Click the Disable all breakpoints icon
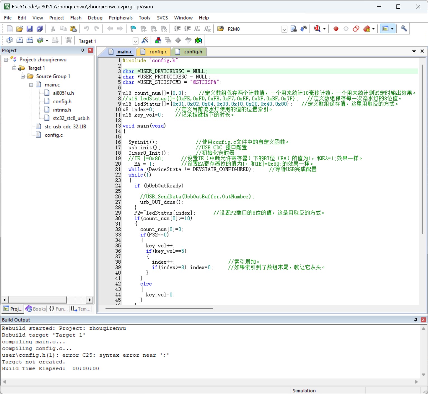428x394 pixels. click(x=356, y=28)
